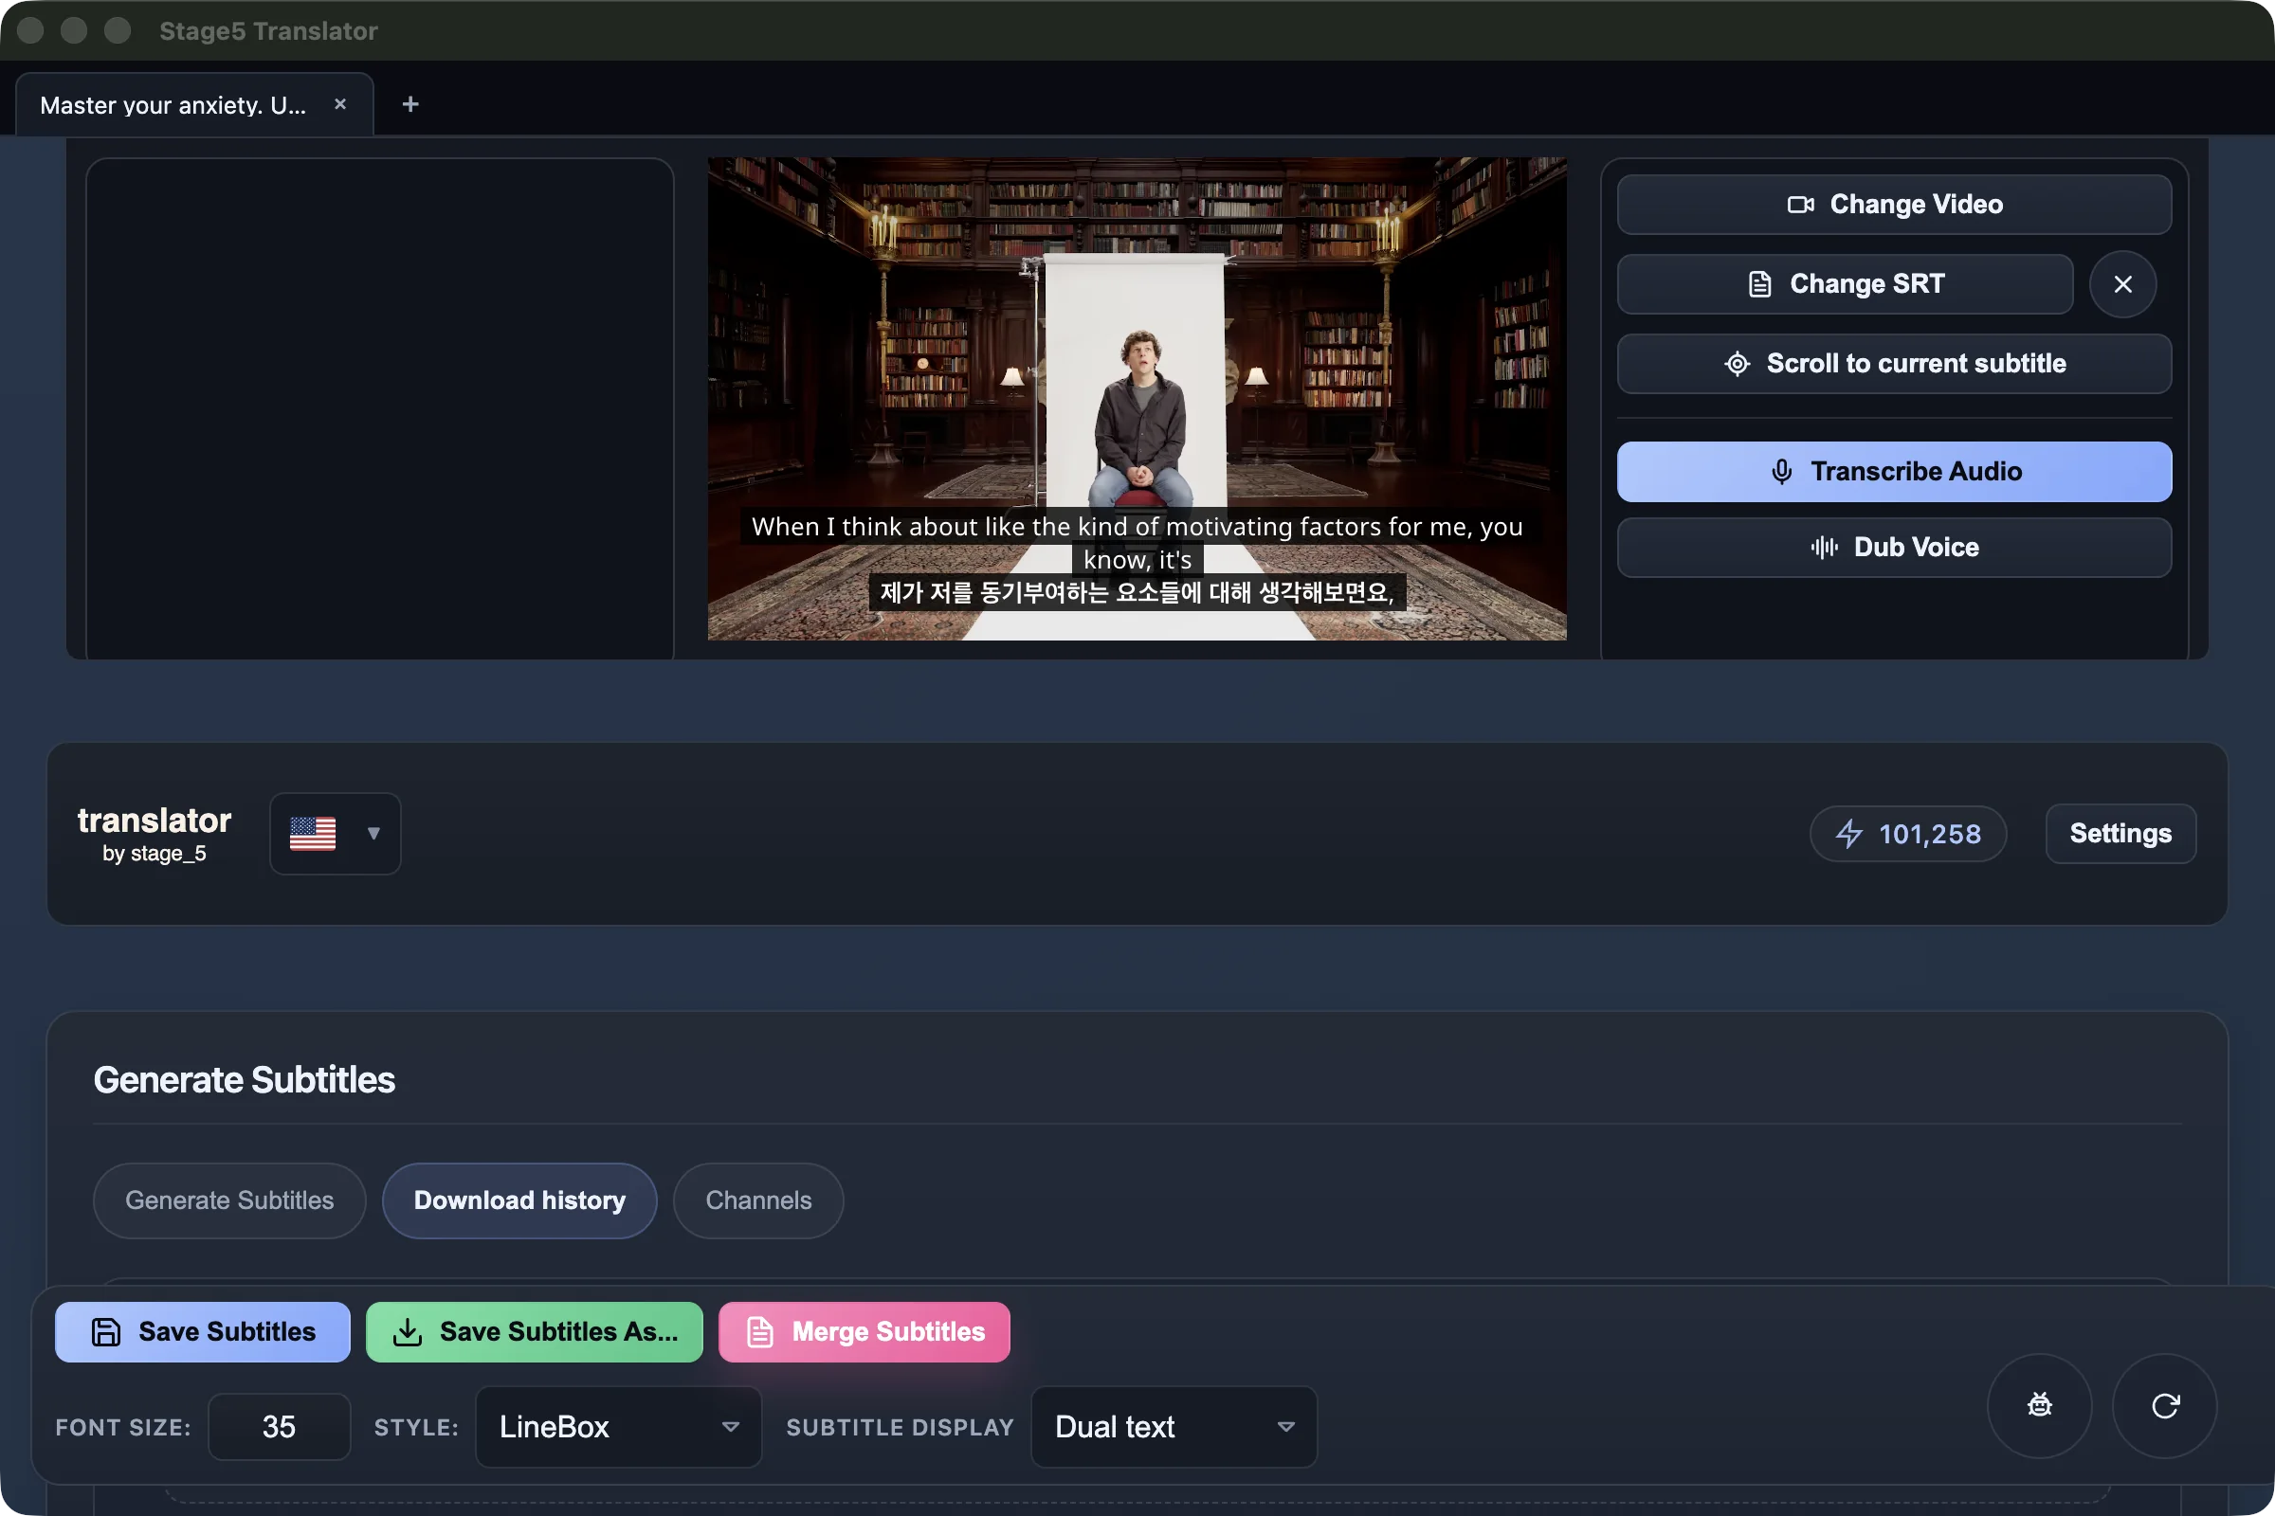The width and height of the screenshot is (2275, 1516).
Task: Click the circular refresh icon button
Action: coord(2165,1405)
